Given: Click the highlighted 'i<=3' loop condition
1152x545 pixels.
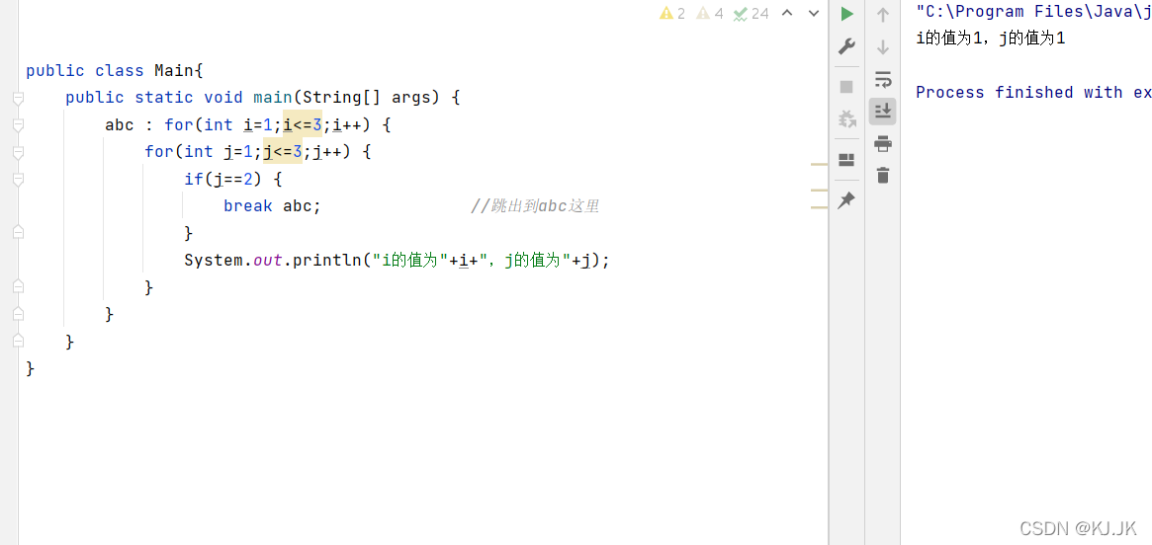Looking at the screenshot, I should (303, 124).
